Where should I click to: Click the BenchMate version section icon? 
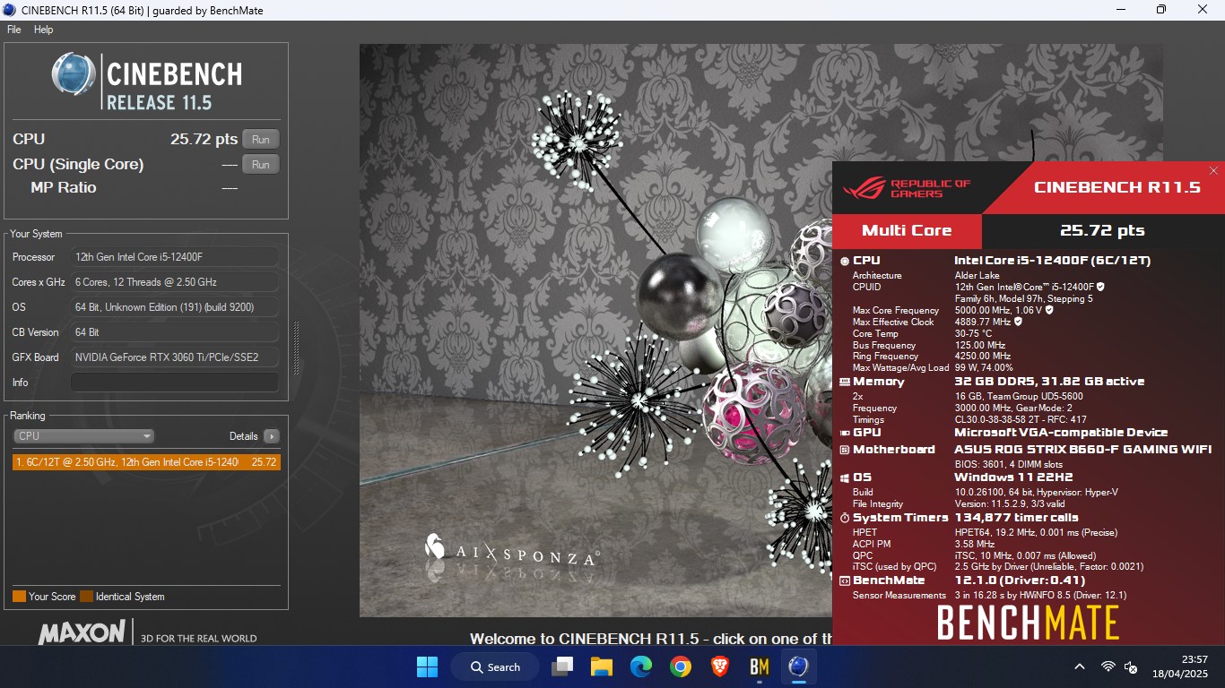tap(845, 580)
